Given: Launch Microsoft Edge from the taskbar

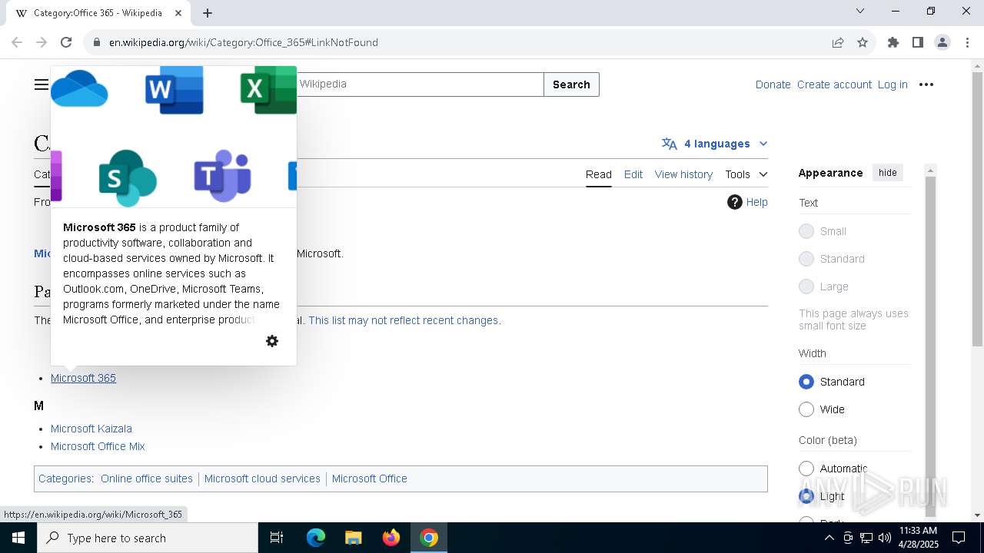Looking at the screenshot, I should 316,538.
